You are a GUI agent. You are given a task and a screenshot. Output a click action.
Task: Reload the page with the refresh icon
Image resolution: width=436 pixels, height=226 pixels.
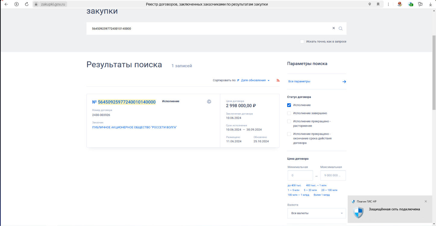click(27, 4)
